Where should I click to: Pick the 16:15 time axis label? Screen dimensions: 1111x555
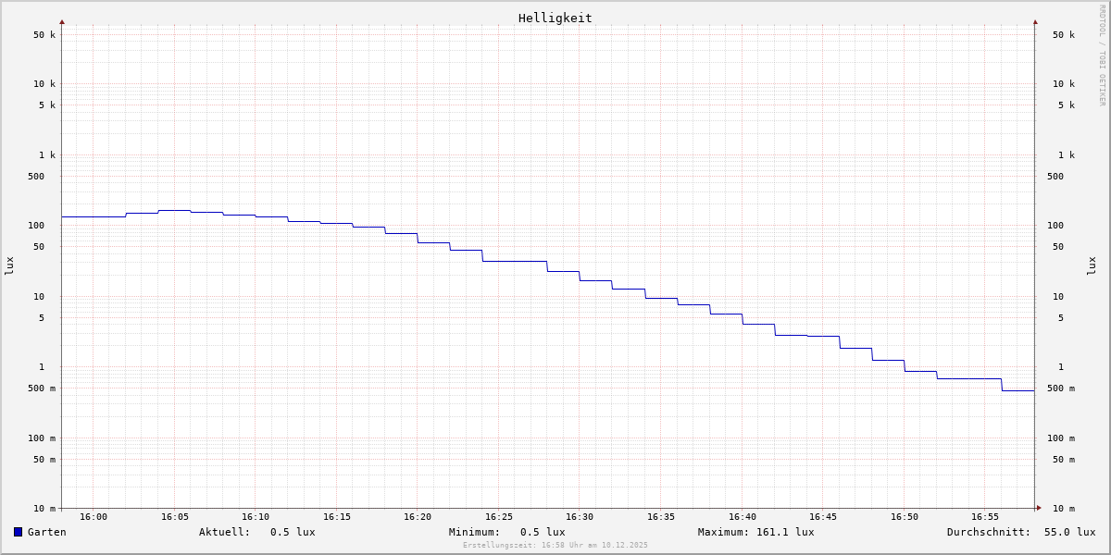(x=337, y=517)
